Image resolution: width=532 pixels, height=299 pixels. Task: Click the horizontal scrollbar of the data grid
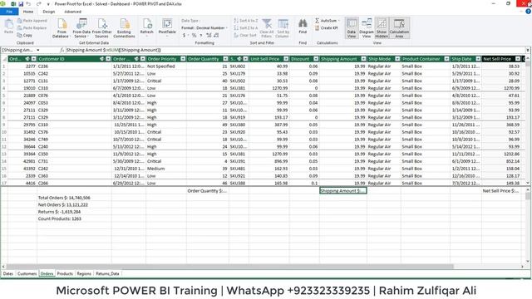coord(230,267)
